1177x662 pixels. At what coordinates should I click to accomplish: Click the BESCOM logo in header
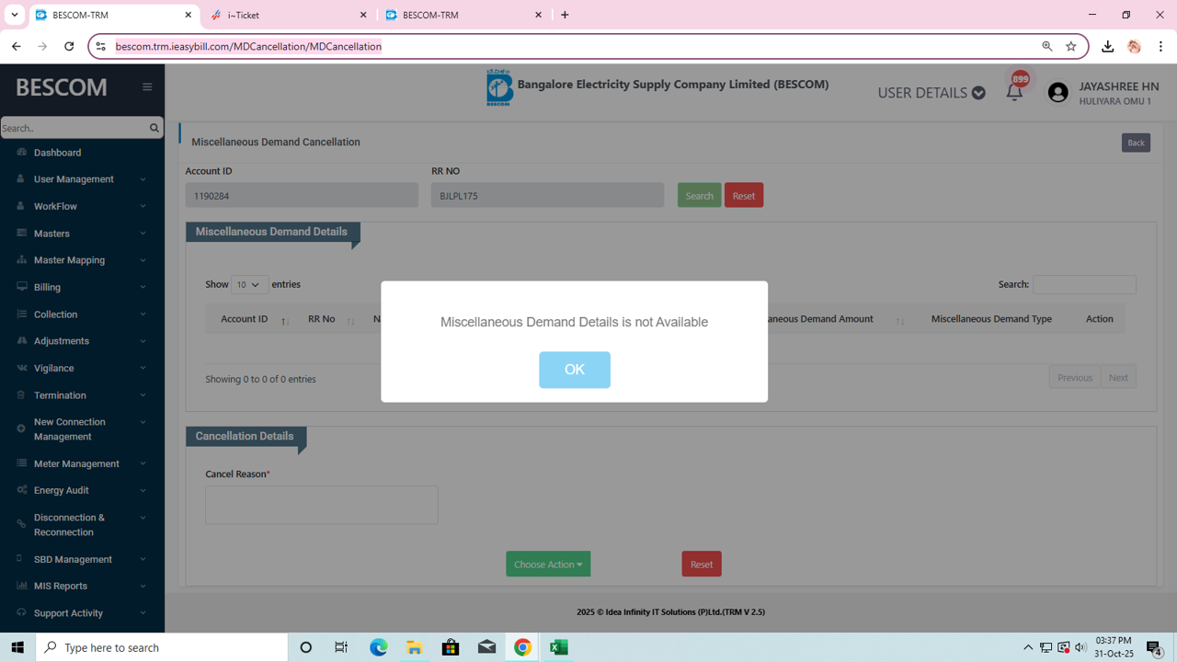(x=499, y=87)
